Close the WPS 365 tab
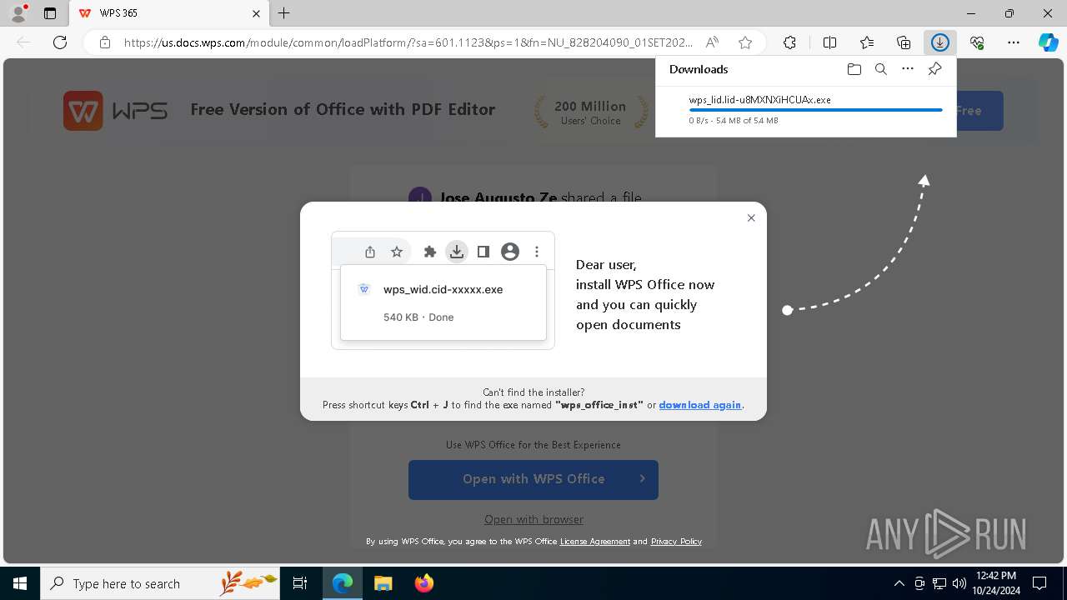This screenshot has width=1067, height=600. click(x=256, y=13)
